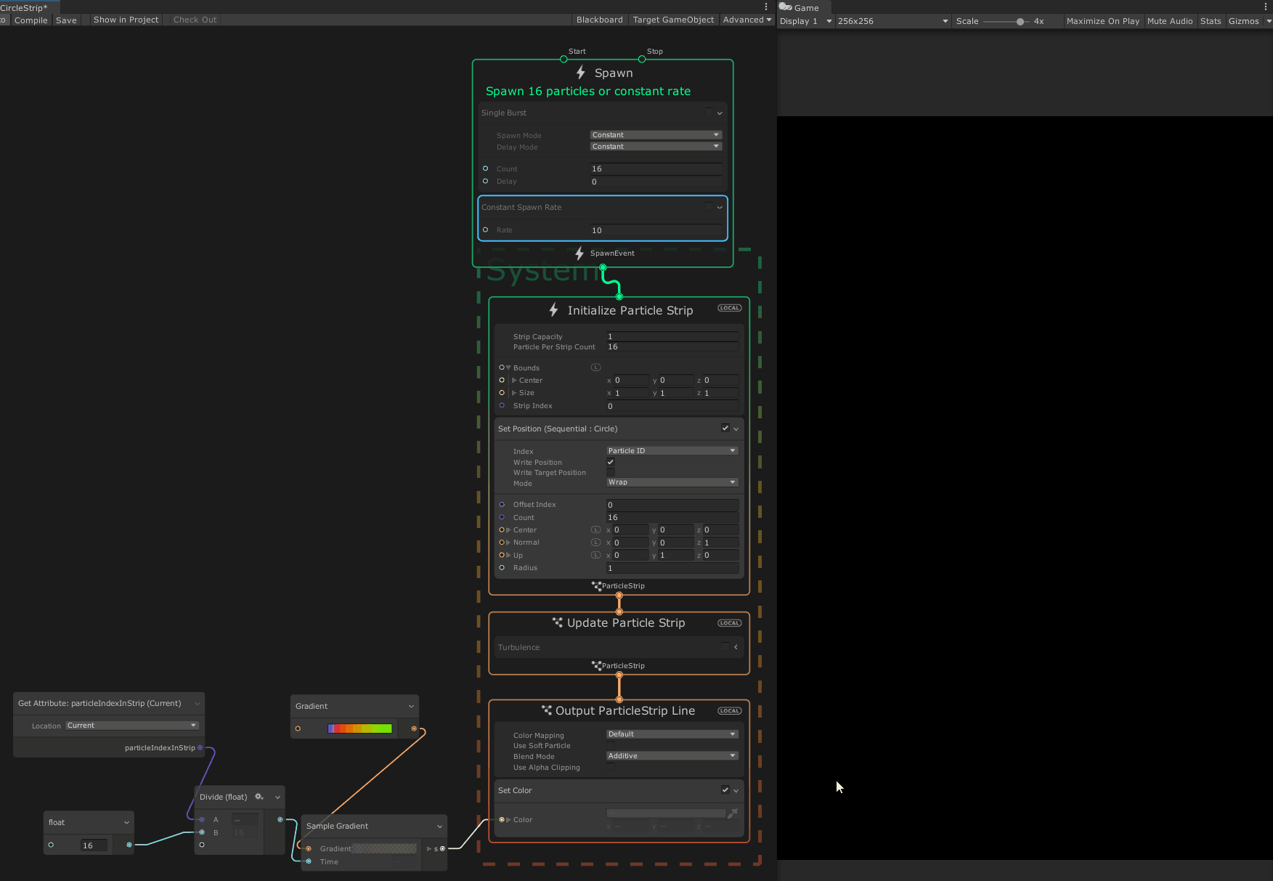Click the Update Particle Strip LOCAL badge
This screenshot has height=881, width=1273.
coord(729,623)
